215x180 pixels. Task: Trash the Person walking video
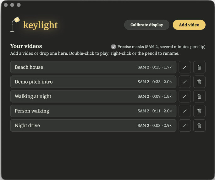point(199,111)
